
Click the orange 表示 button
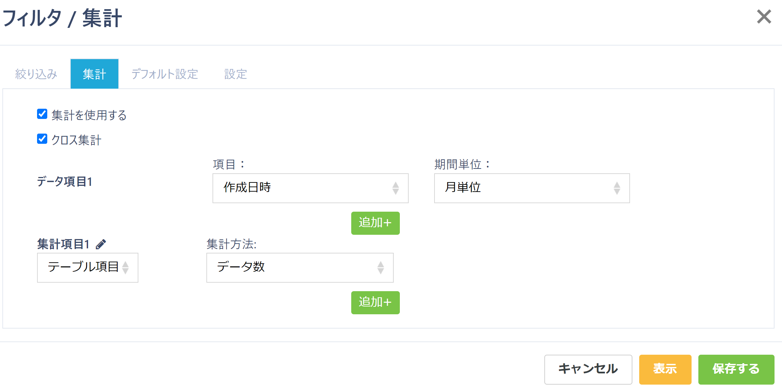[x=665, y=369]
